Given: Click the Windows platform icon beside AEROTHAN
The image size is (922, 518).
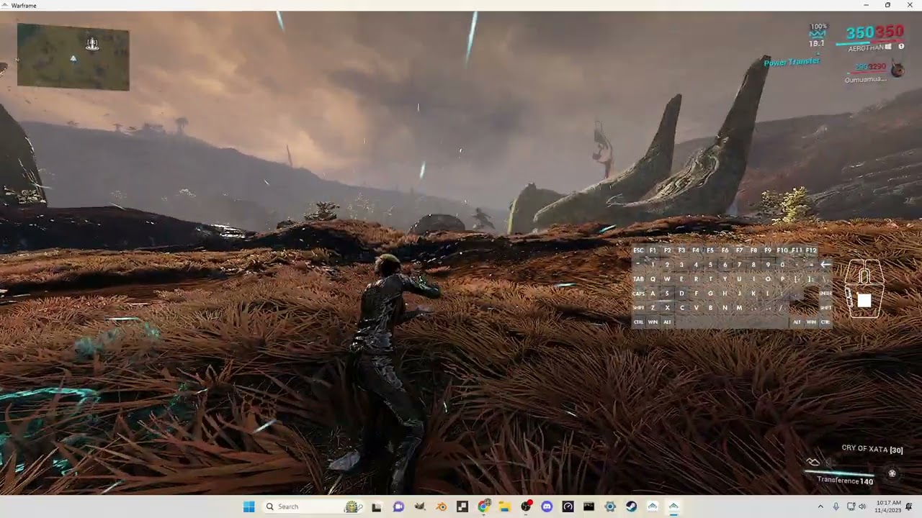Looking at the screenshot, I should [x=888, y=47].
